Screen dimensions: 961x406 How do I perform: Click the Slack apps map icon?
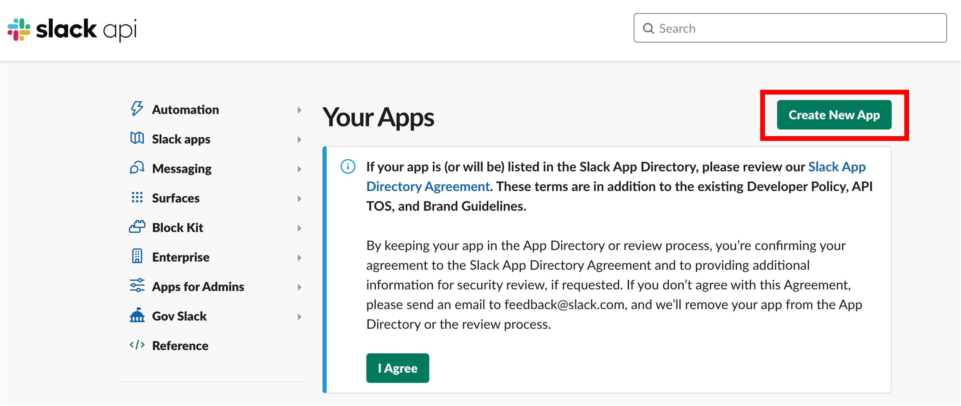click(137, 138)
